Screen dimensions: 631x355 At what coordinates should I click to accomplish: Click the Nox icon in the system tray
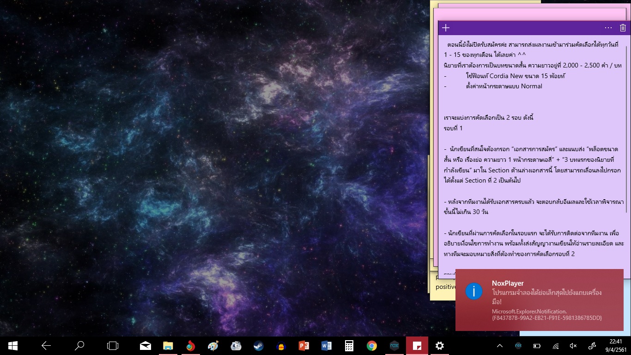518,346
